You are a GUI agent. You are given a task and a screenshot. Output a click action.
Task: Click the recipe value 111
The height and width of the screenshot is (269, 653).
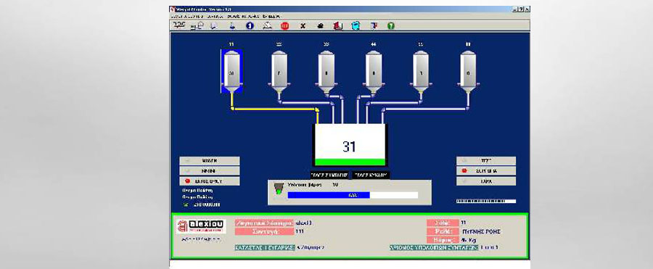300,231
